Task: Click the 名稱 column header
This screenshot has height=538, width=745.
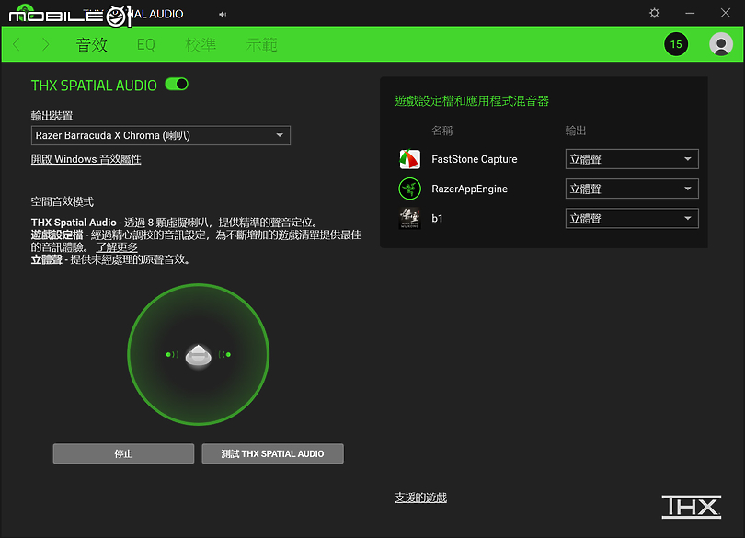Action: coord(441,131)
